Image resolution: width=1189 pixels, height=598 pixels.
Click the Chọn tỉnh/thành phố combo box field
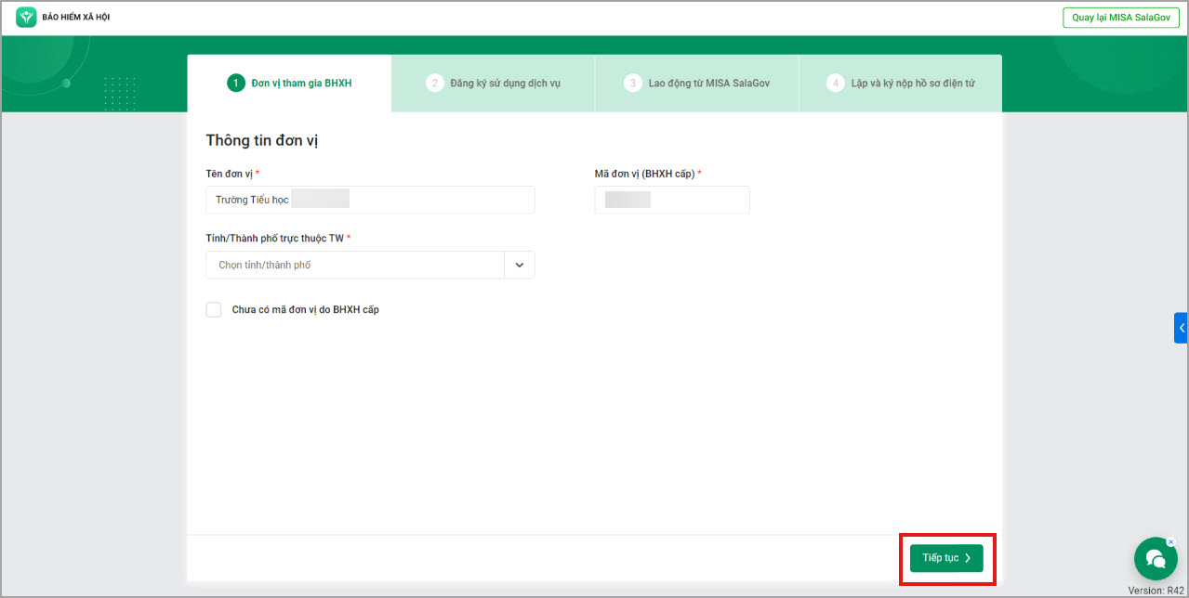[355, 265]
